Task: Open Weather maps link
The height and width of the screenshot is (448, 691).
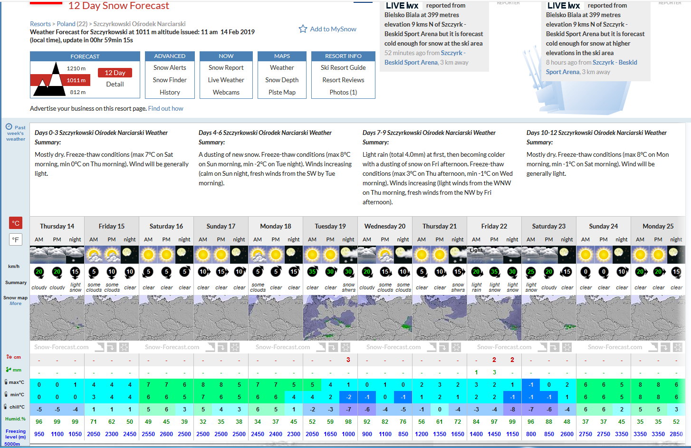Action: coord(282,67)
